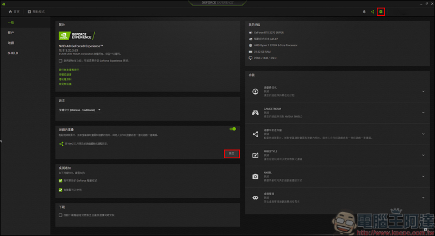435x236 pixels.
Task: Select Games (遊戲) in sidebar
Action: (x=25, y=43)
